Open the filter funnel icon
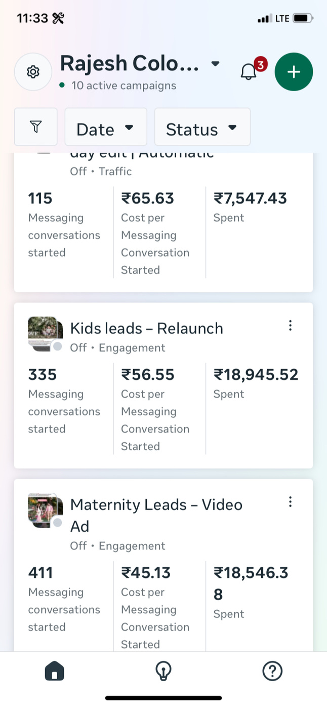Viewport: 327px width, 707px height. click(35, 127)
